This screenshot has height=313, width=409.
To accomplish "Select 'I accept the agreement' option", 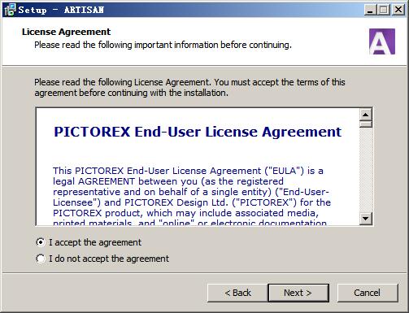I will click(x=89, y=242).
